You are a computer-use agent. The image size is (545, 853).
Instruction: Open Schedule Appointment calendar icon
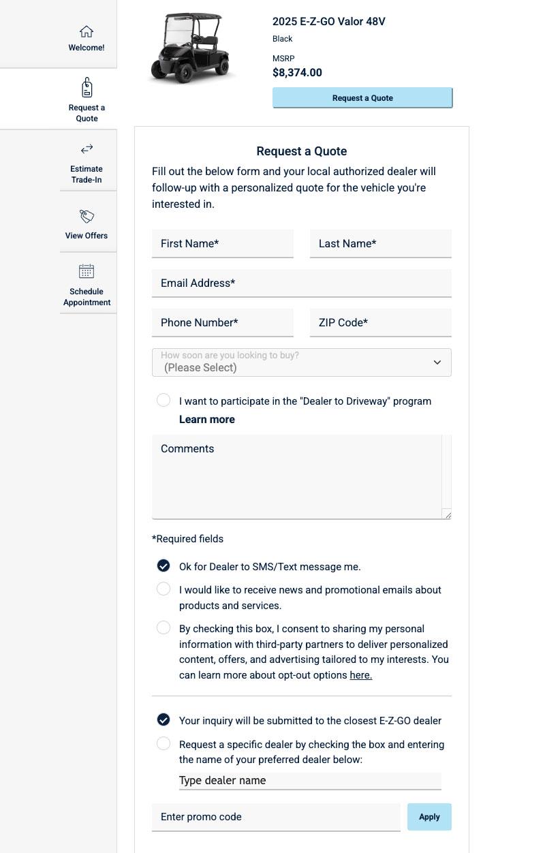pyautogui.click(x=87, y=270)
